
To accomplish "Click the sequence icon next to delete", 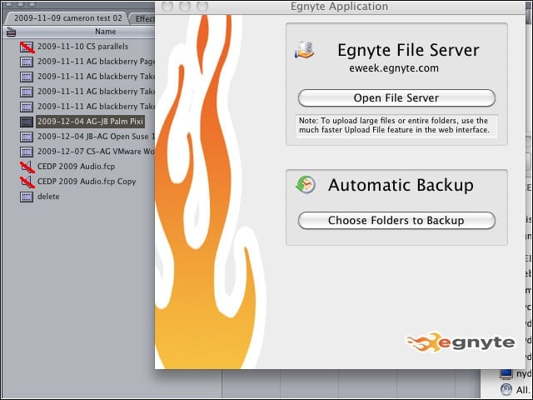I will click(x=27, y=197).
